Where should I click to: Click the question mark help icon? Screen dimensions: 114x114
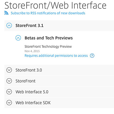92,55
